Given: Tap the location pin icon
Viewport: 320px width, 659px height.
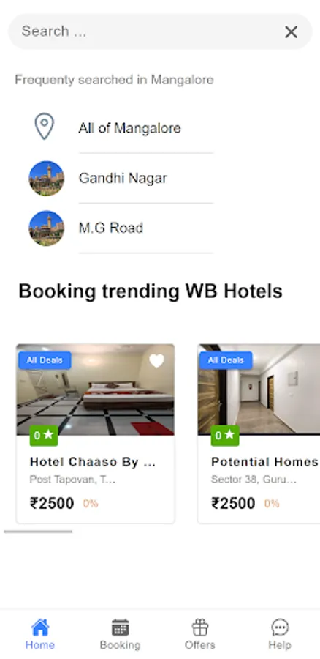Looking at the screenshot, I should (x=45, y=127).
